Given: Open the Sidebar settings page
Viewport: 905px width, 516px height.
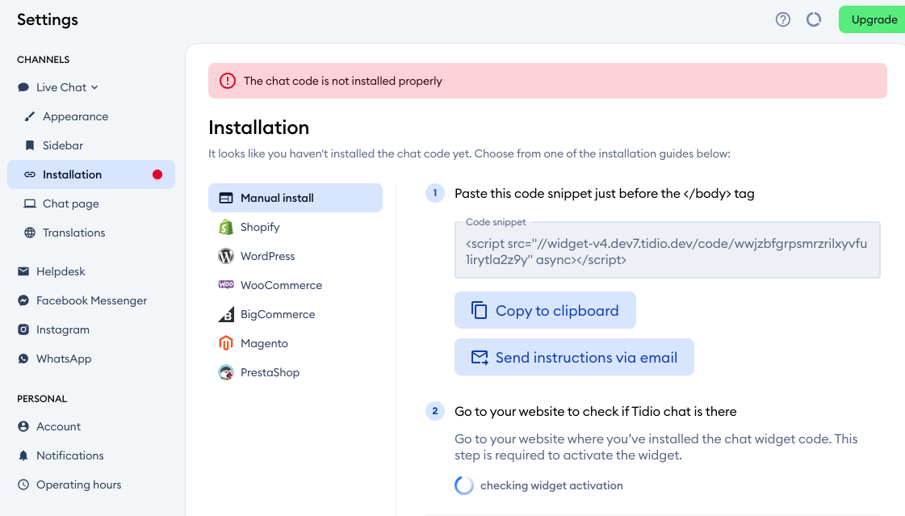Looking at the screenshot, I should point(63,145).
